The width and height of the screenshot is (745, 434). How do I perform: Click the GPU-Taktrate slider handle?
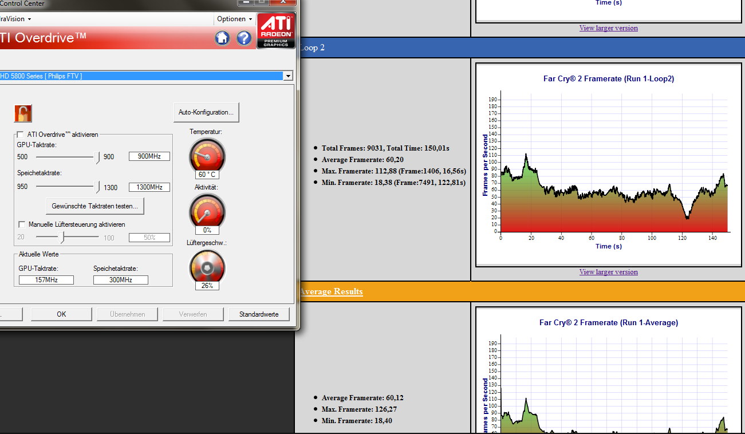(97, 157)
